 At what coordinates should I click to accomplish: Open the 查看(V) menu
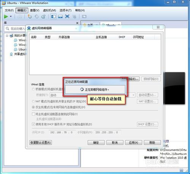click(35, 10)
